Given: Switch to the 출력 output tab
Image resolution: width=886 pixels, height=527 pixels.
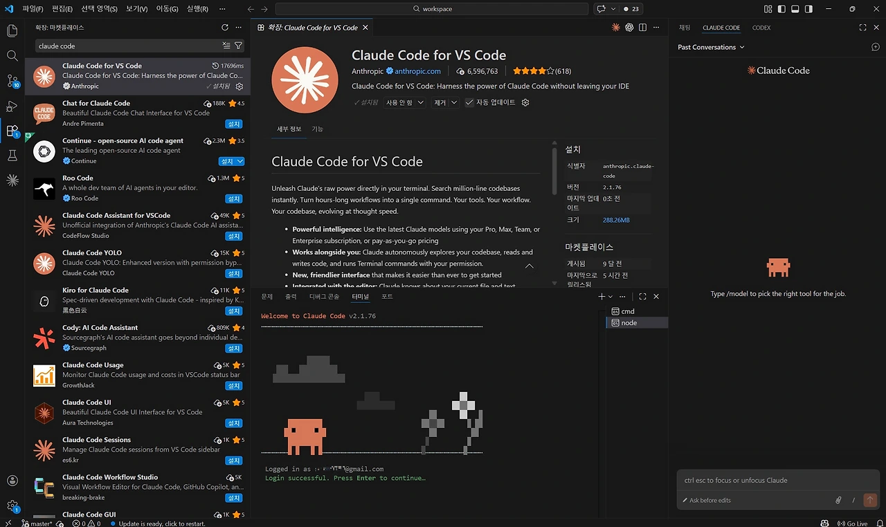Looking at the screenshot, I should pos(291,296).
